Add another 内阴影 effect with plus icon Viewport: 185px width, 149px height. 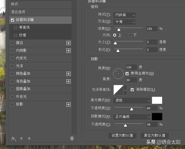tap(69, 51)
